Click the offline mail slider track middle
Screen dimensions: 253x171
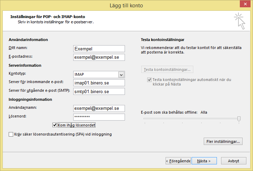[x=191, y=119]
